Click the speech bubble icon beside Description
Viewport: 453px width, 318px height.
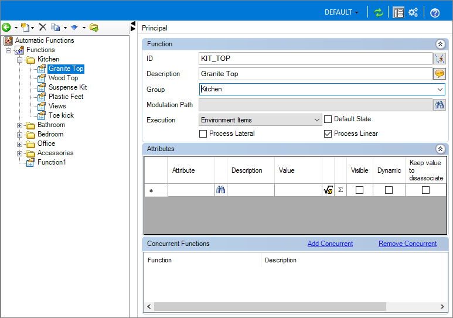click(440, 74)
